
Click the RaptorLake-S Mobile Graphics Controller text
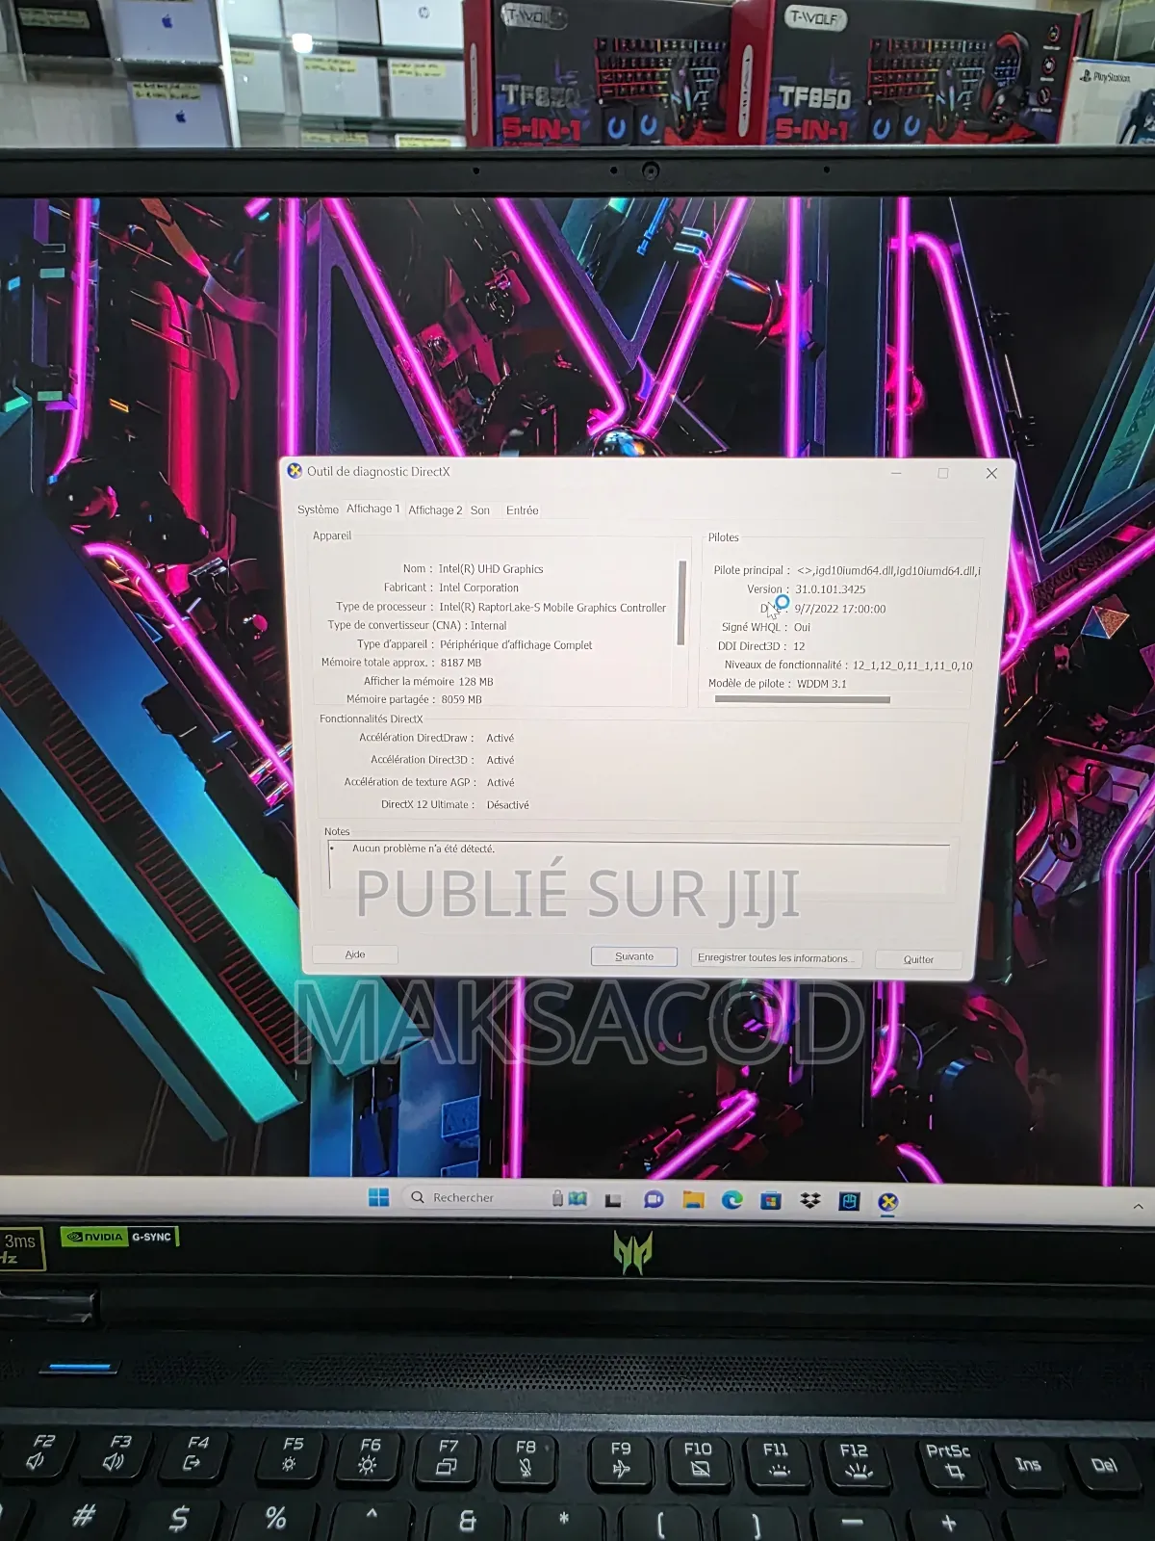[552, 608]
